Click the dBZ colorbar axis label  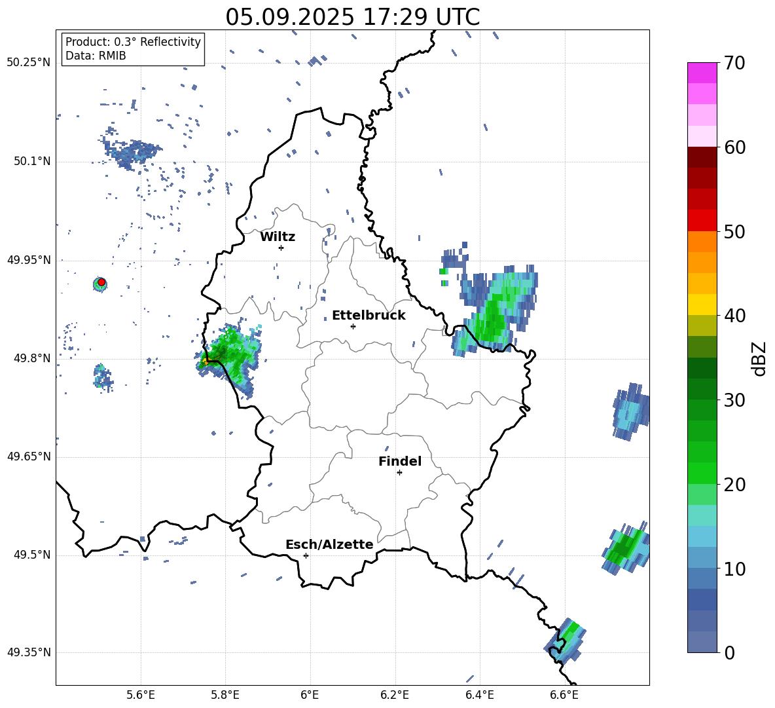(x=759, y=358)
